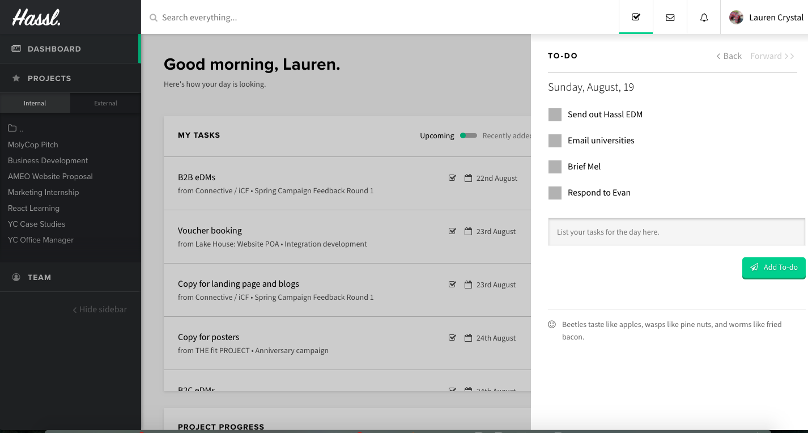This screenshot has width=808, height=433.
Task: Click Lauren Crystal's profile avatar
Action: [736, 18]
